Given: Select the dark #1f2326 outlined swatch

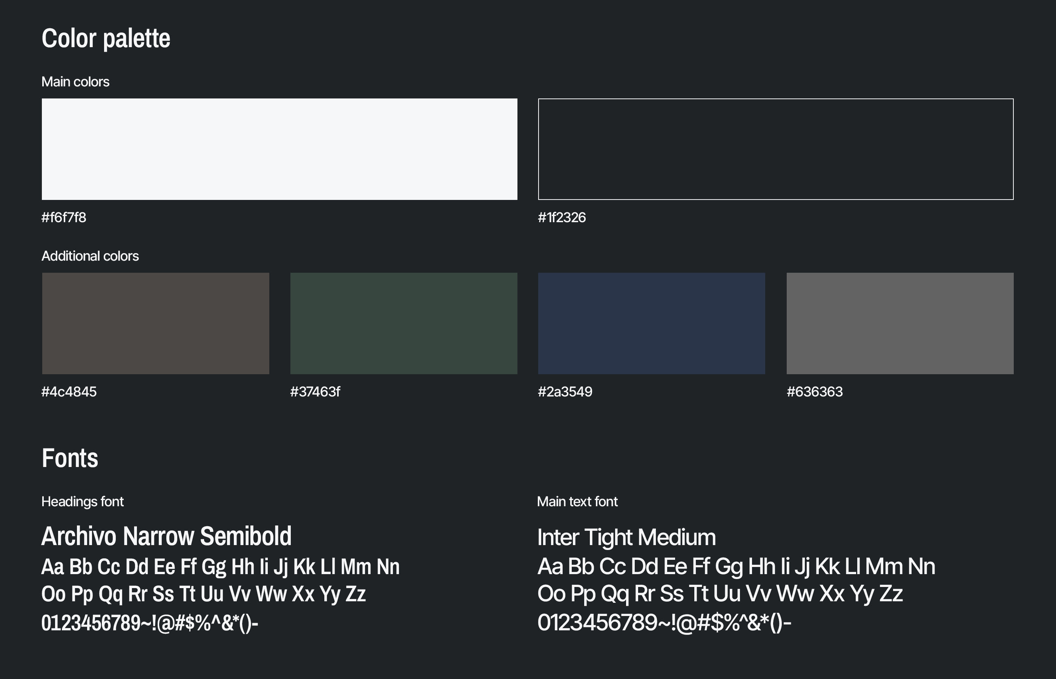Looking at the screenshot, I should click(x=776, y=149).
